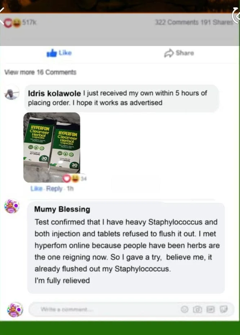Open the emoji picker in comment box
This screenshot has height=335, width=240.
point(185,309)
